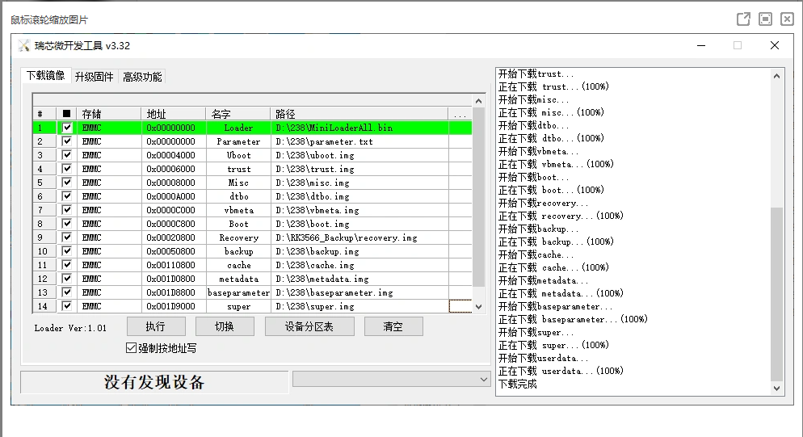Click the RKDevTool app icon in title bar
This screenshot has width=803, height=437.
point(24,45)
